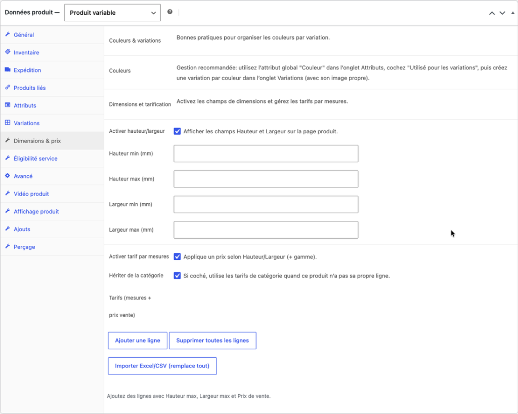This screenshot has width=518, height=414.
Task: Focus the Largeur min (mm) field
Action: (266, 205)
